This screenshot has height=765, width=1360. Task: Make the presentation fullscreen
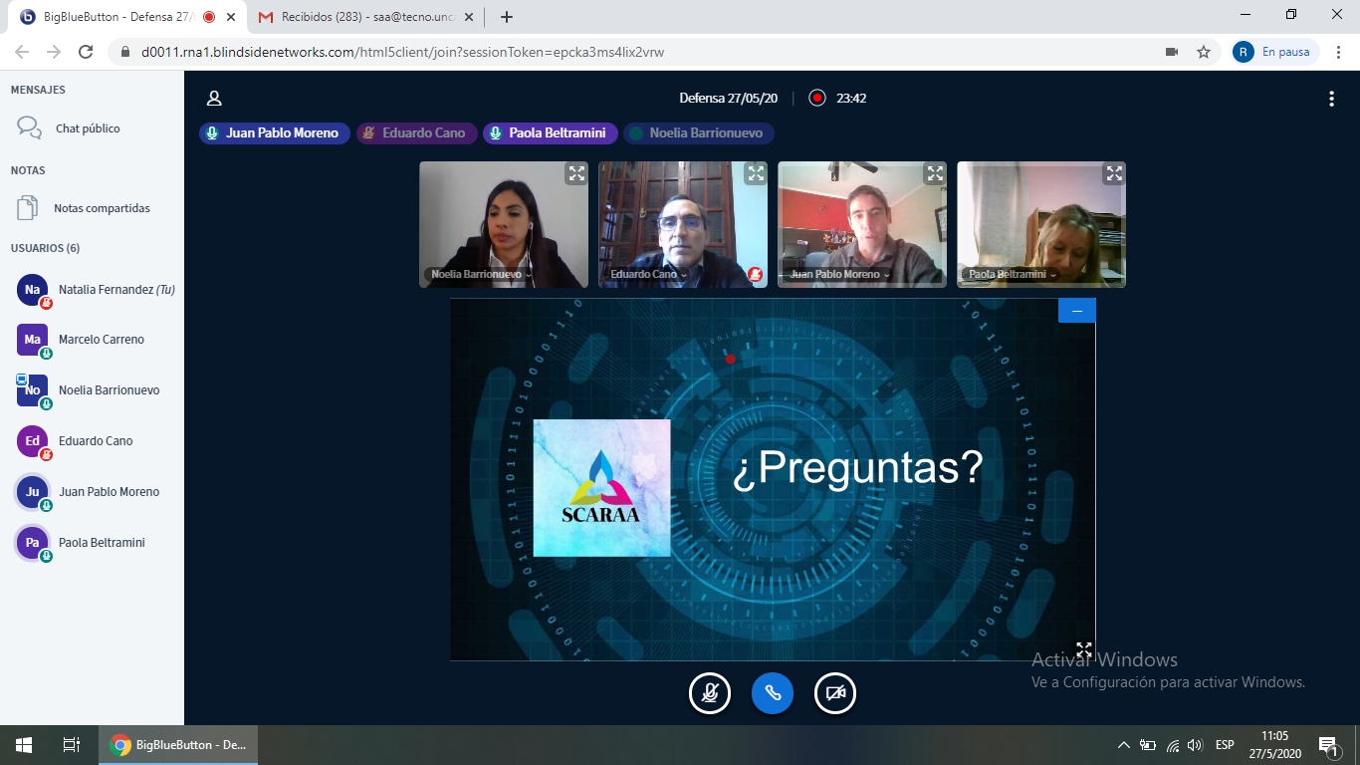tap(1083, 649)
